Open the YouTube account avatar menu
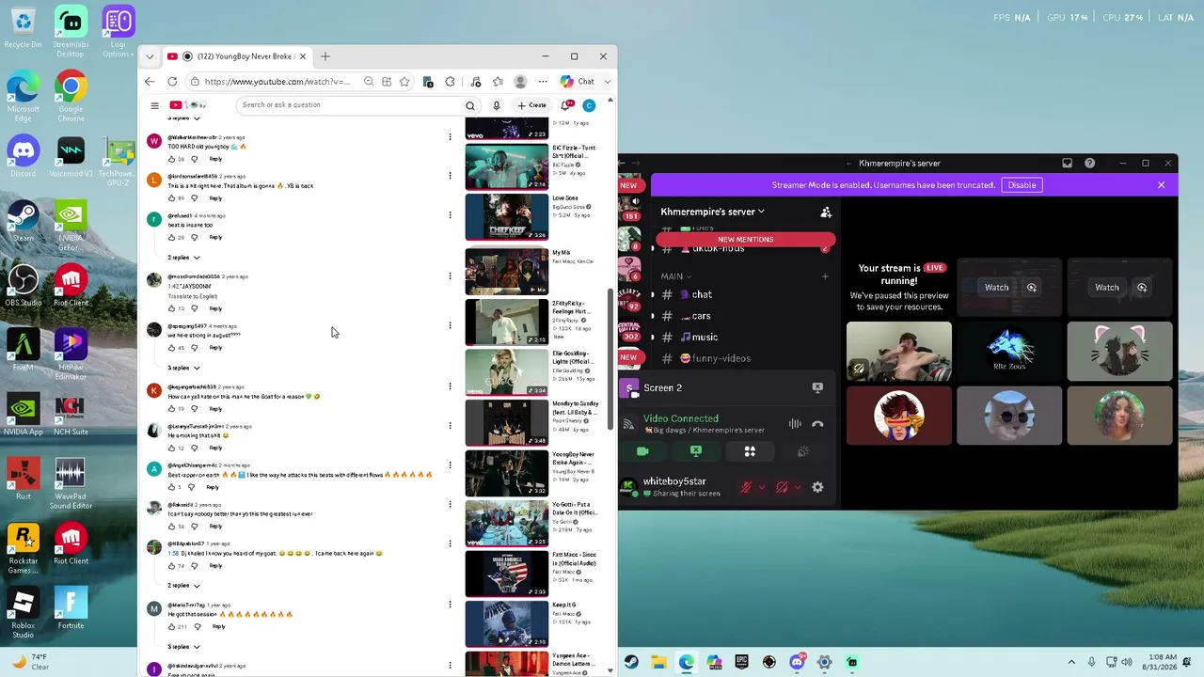This screenshot has width=1204, height=677. click(x=589, y=105)
